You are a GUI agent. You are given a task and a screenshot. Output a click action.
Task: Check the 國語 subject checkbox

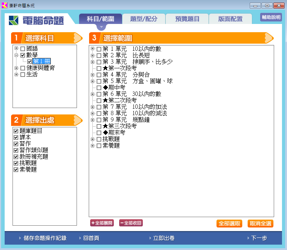coord(23,49)
